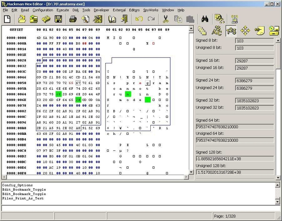
Task: Open a file with the yellow folder icon
Action: pyautogui.click(x=22, y=19)
